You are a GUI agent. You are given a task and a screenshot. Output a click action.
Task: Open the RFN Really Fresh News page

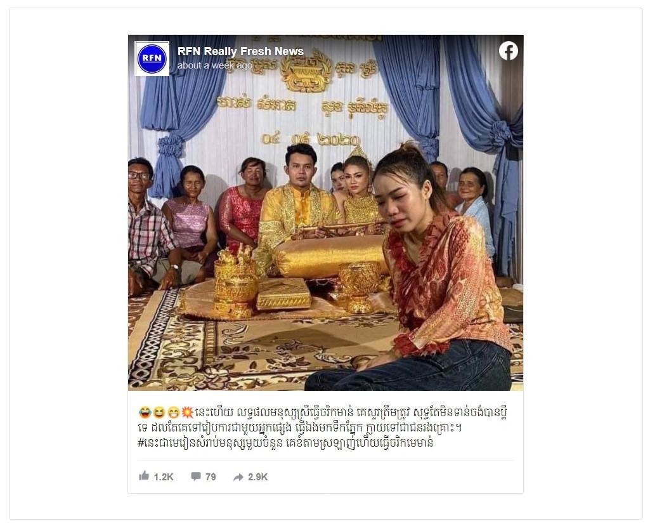(x=240, y=51)
